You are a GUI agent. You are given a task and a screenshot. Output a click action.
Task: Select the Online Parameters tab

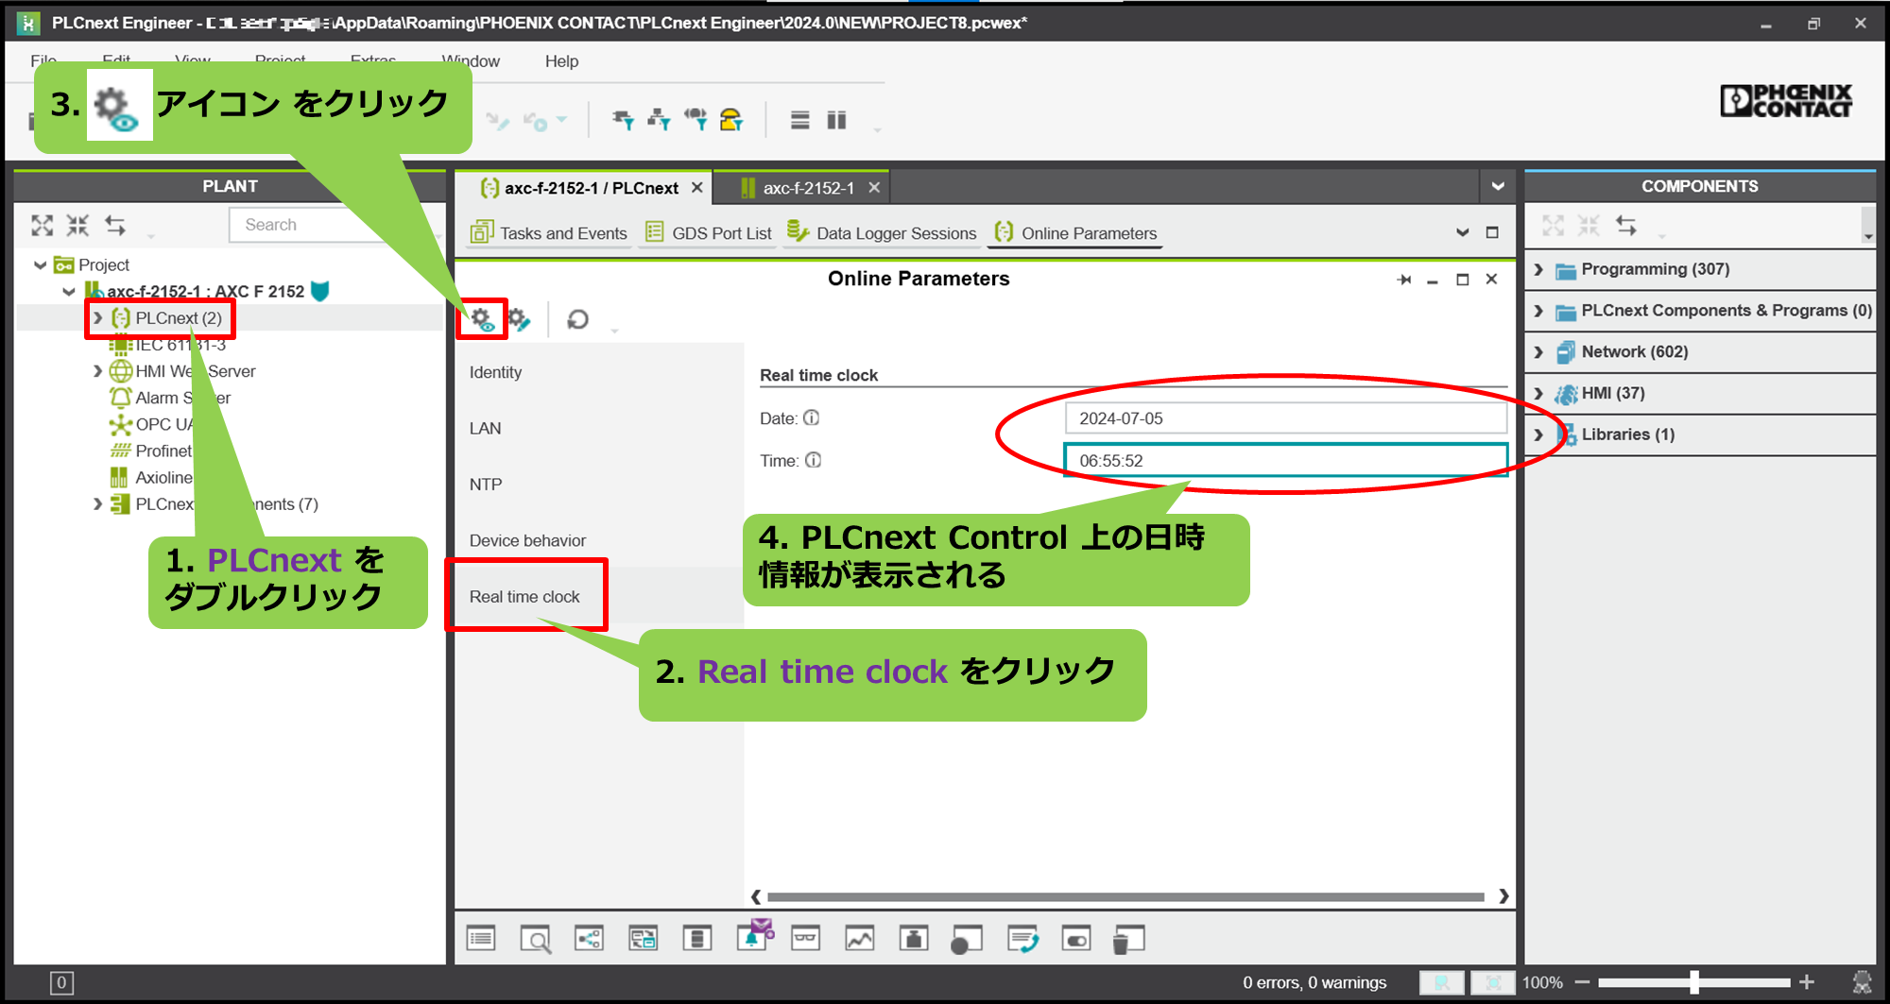coord(1075,232)
